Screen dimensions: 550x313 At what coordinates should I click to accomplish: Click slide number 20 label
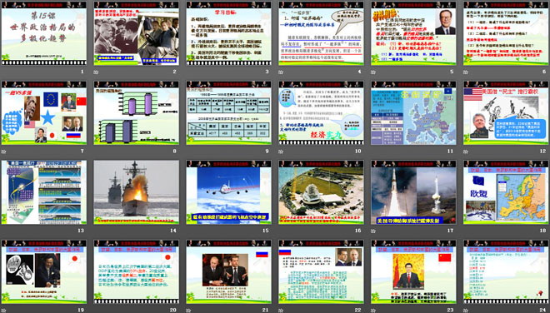(x=173, y=310)
